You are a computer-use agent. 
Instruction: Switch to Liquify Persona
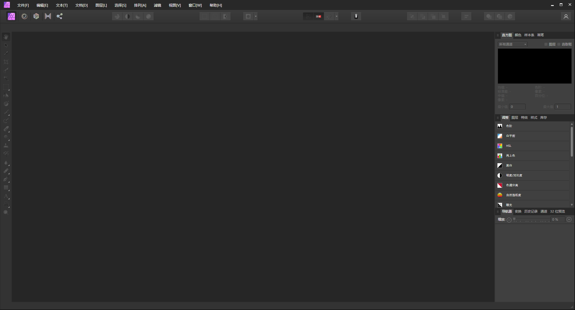click(25, 16)
